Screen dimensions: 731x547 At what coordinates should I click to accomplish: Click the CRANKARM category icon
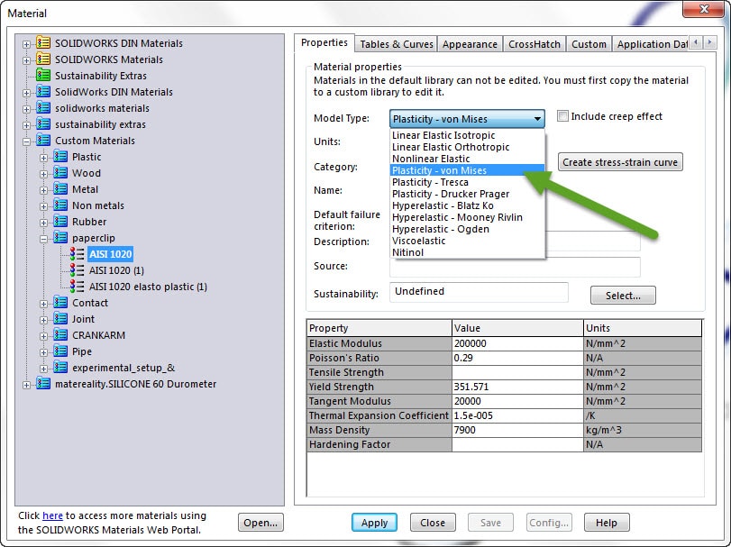point(61,335)
